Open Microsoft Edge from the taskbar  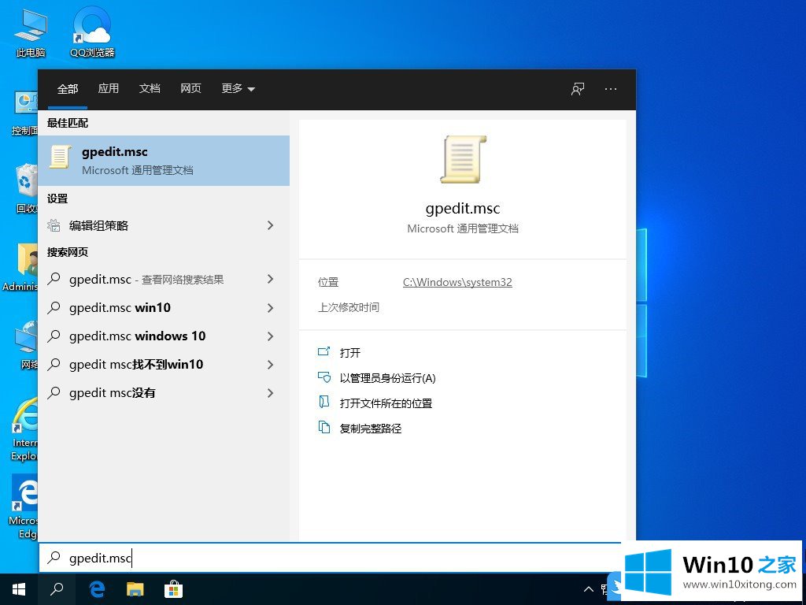click(x=97, y=588)
